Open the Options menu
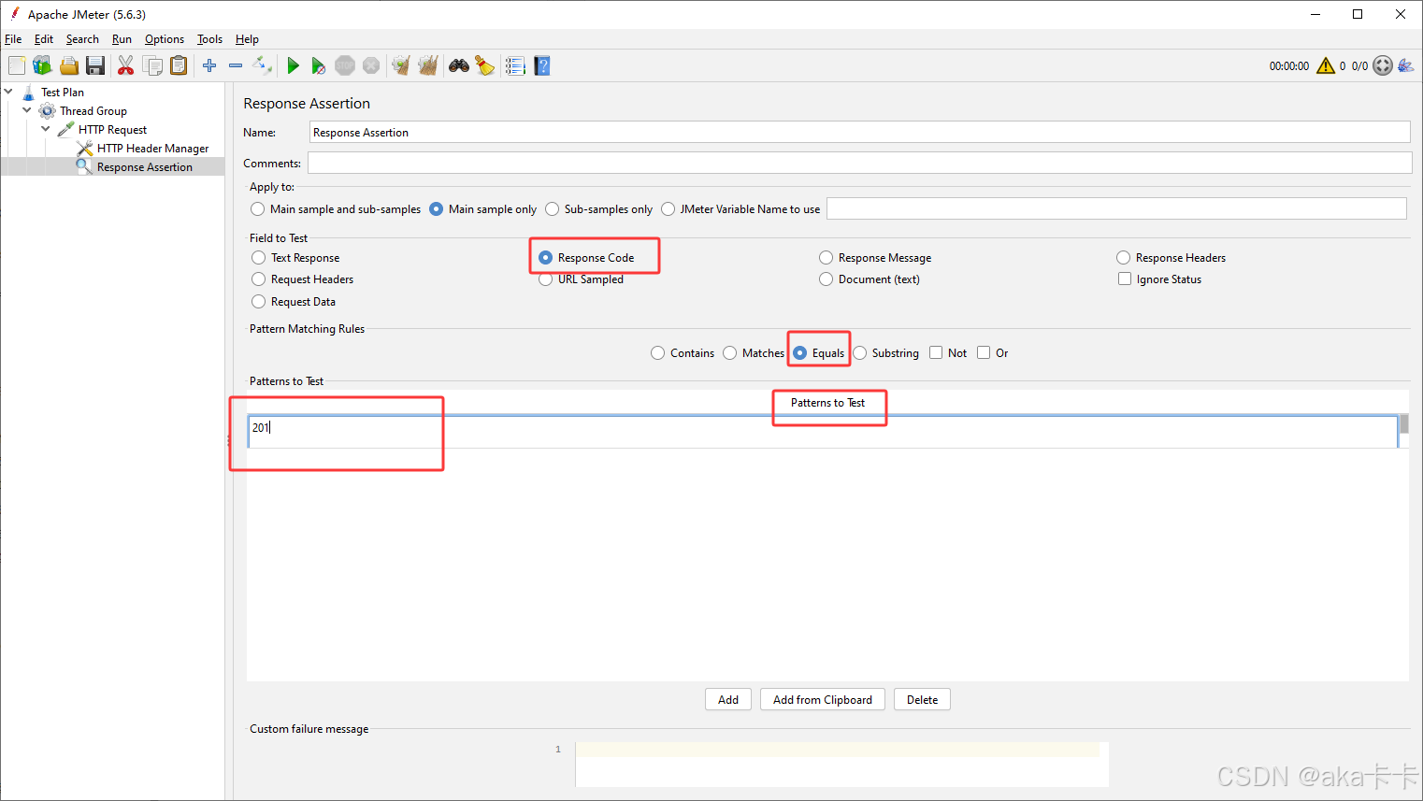Screen dimensions: 1423x801 pos(165,39)
